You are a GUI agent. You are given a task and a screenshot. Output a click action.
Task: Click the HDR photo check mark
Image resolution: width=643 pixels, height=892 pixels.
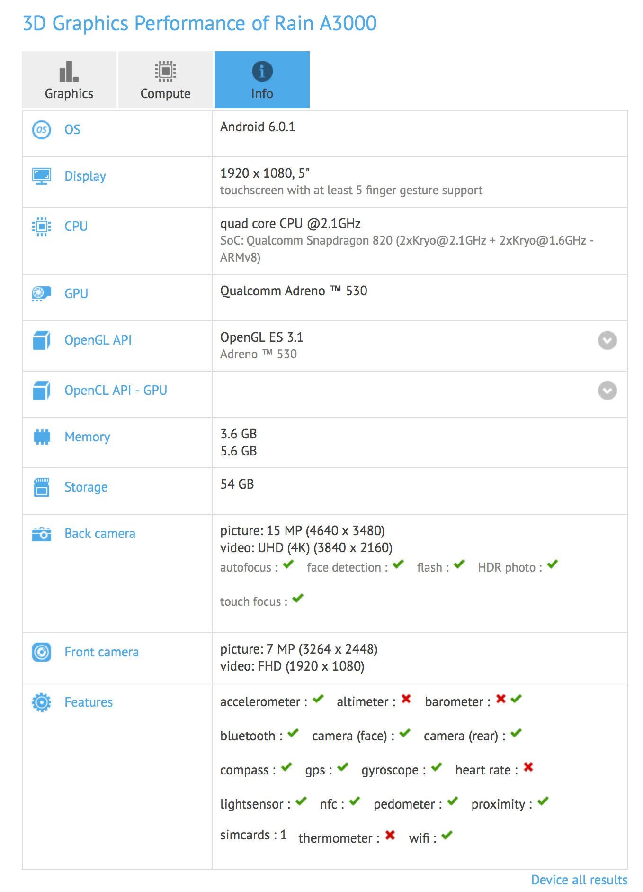click(x=553, y=564)
